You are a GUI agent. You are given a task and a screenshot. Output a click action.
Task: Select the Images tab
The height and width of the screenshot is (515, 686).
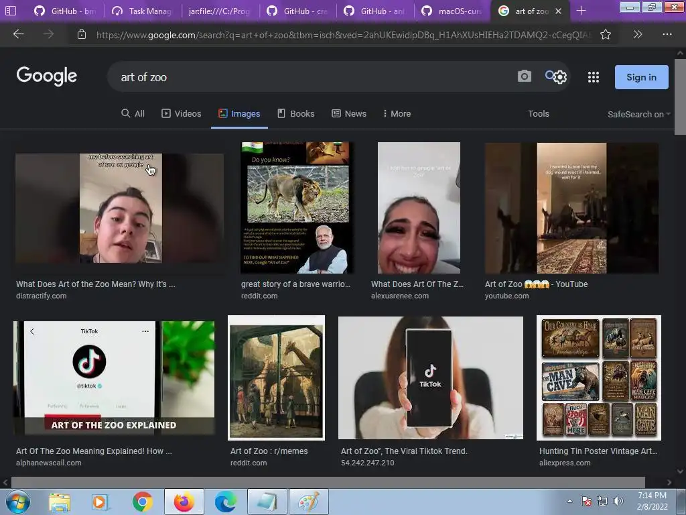pyautogui.click(x=239, y=113)
